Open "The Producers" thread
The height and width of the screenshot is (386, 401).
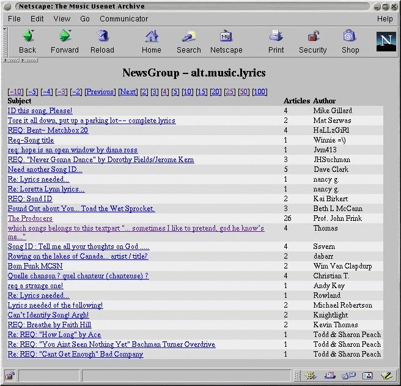(x=30, y=218)
